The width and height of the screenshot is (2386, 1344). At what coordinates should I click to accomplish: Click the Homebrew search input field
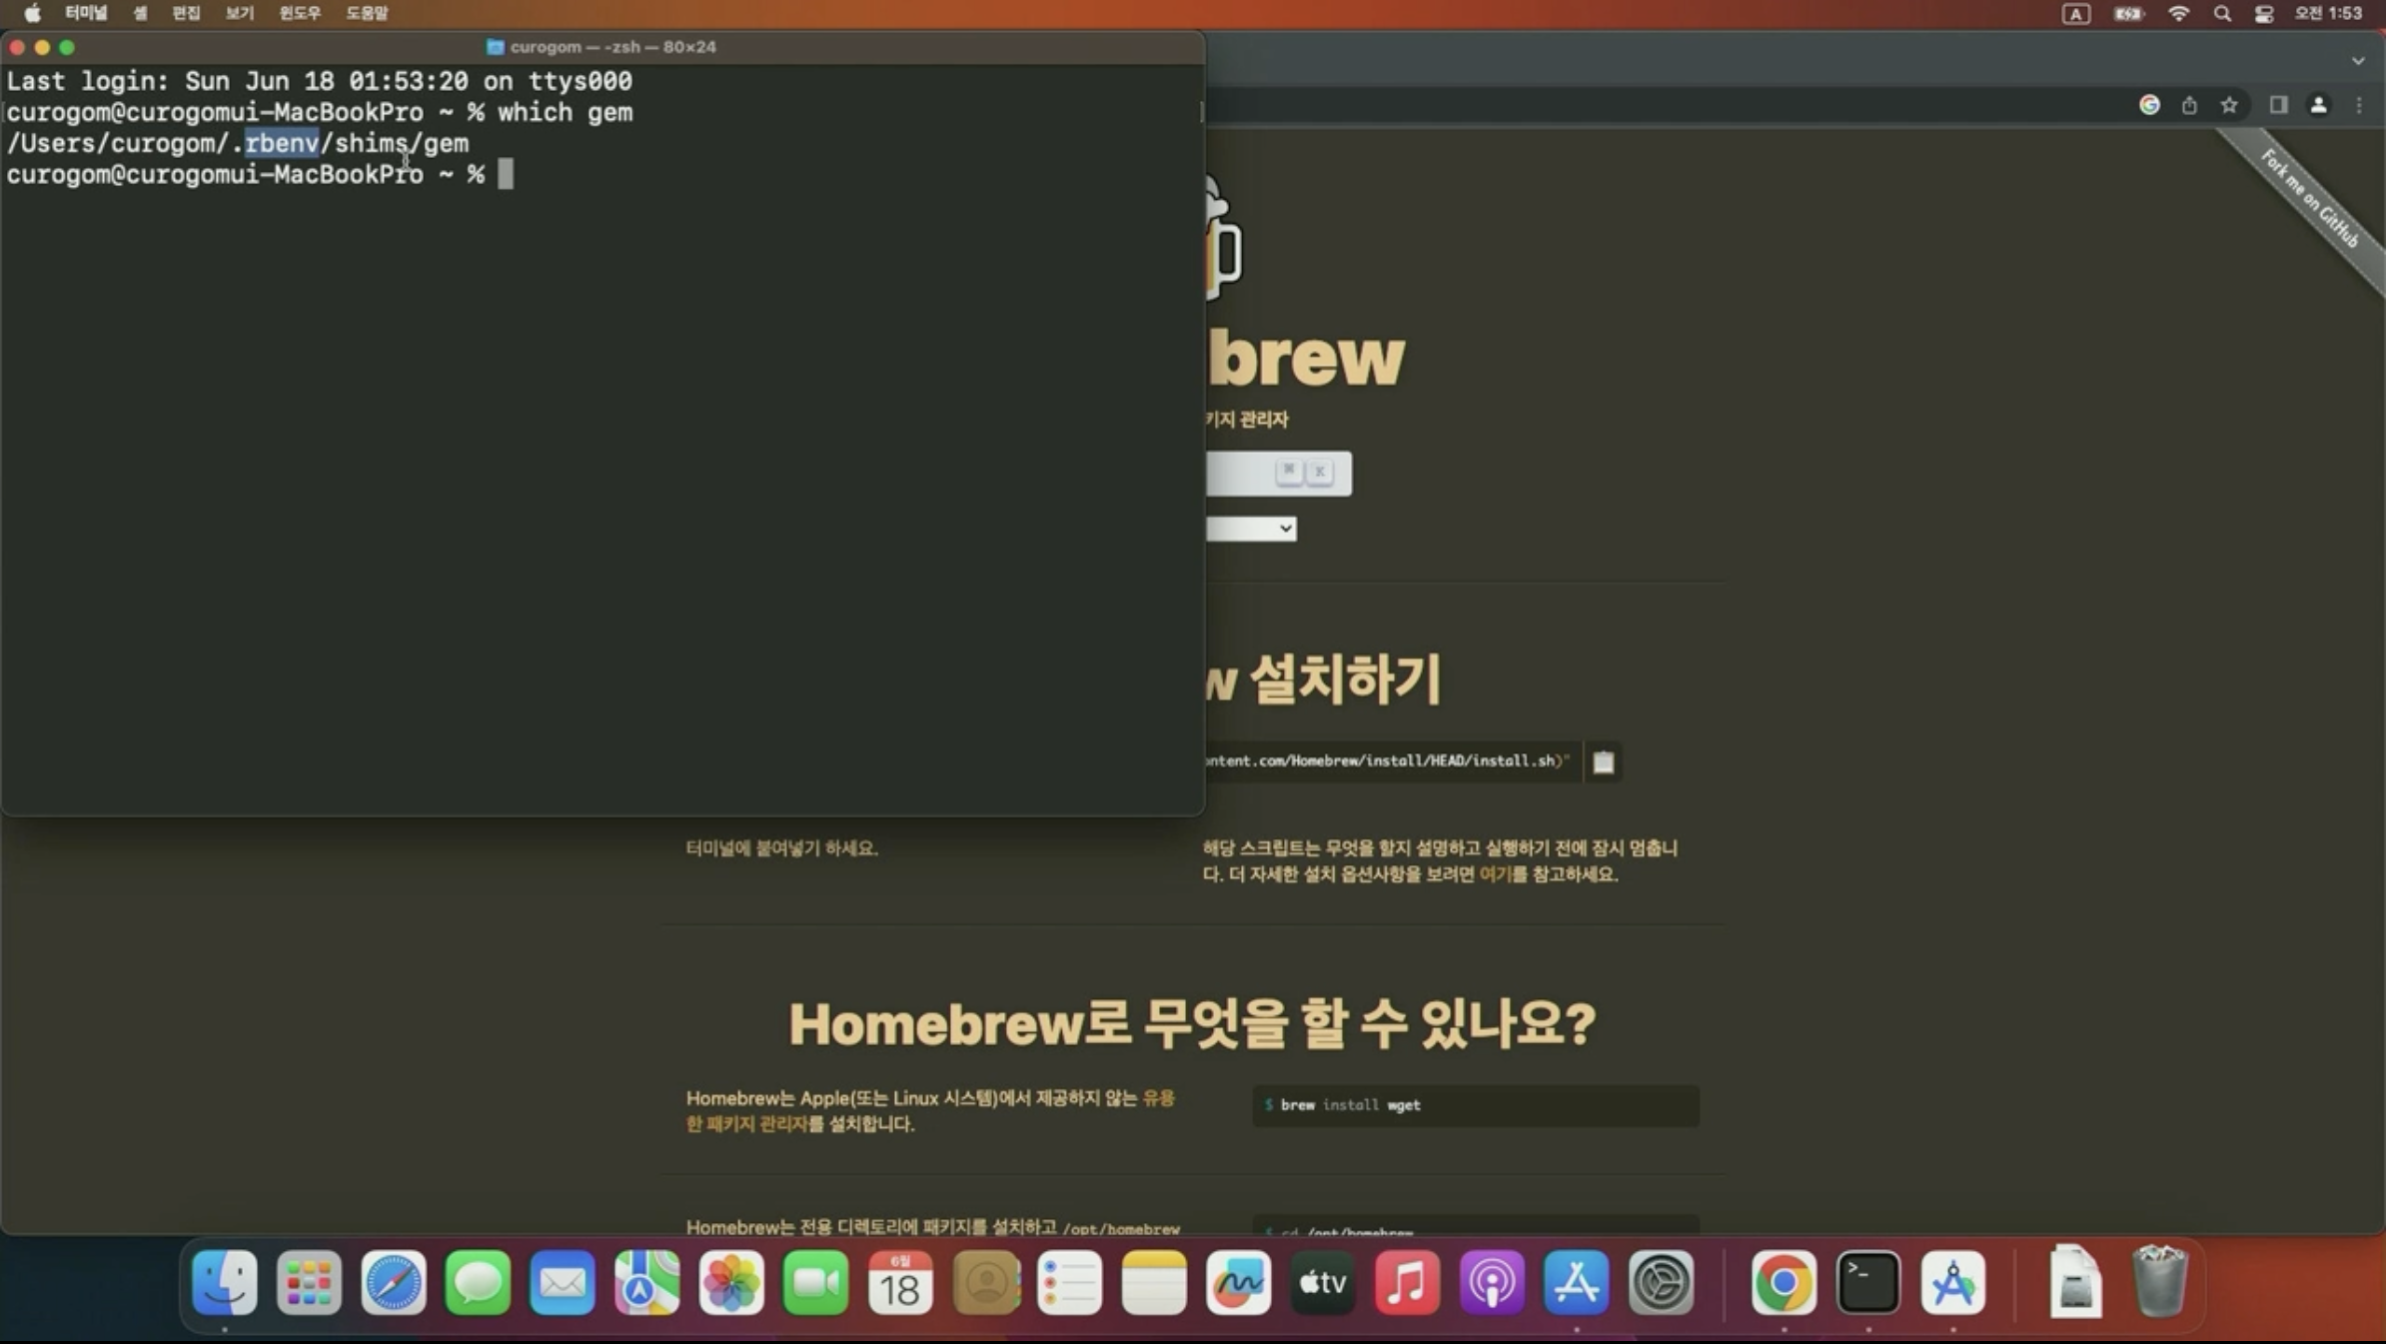(x=1239, y=473)
